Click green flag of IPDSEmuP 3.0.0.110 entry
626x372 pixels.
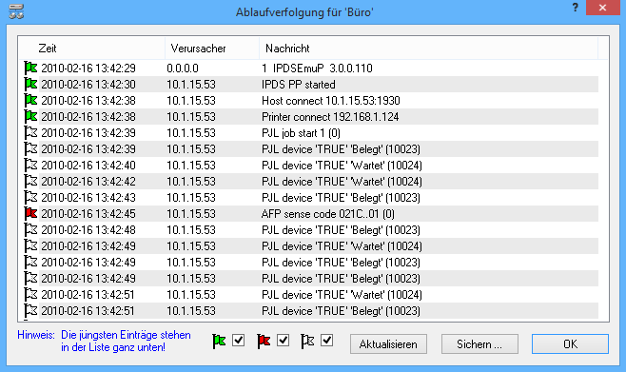tap(30, 68)
